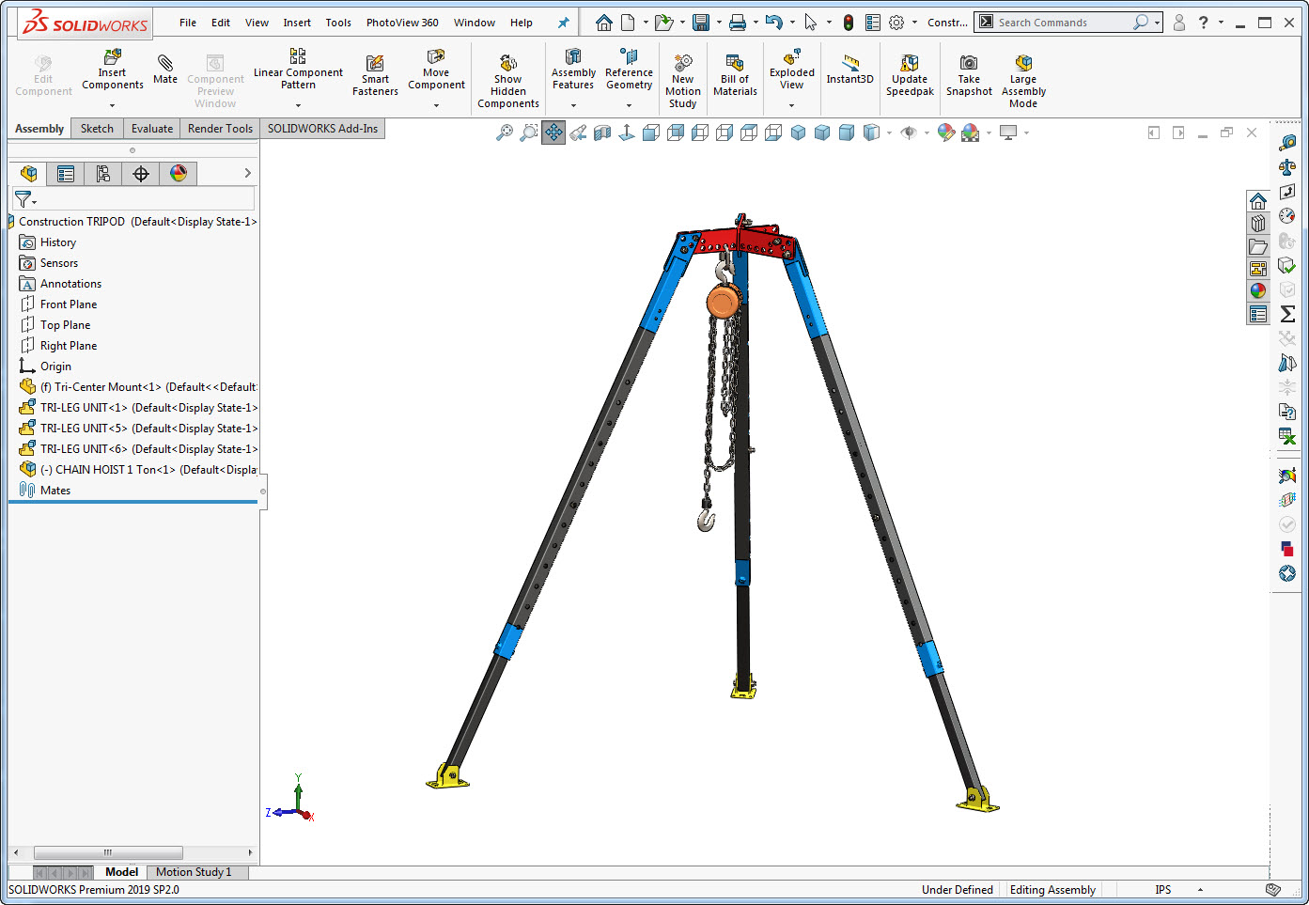Open the Hide/Show Items eye dropdown
Screen dimensions: 1309x905
(x=927, y=133)
